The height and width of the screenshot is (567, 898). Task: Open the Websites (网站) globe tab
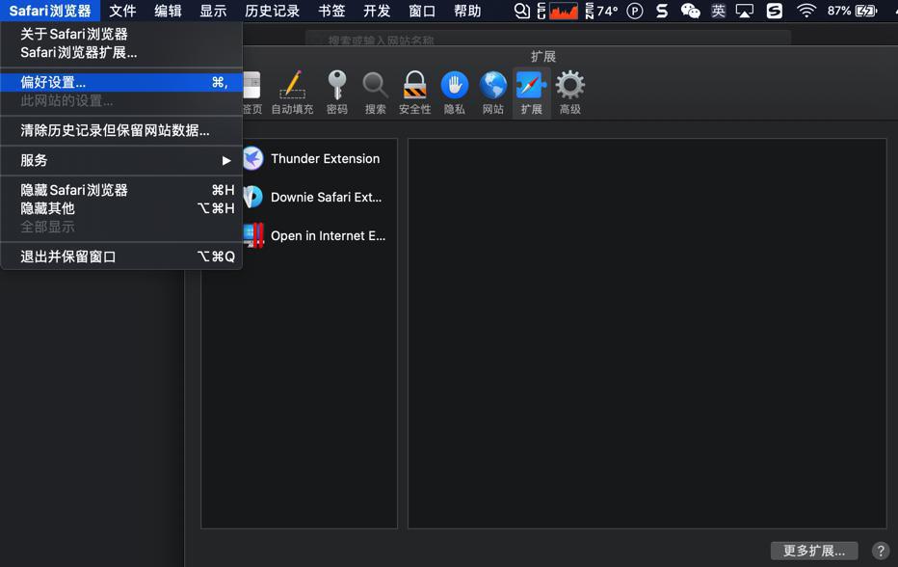(x=493, y=93)
